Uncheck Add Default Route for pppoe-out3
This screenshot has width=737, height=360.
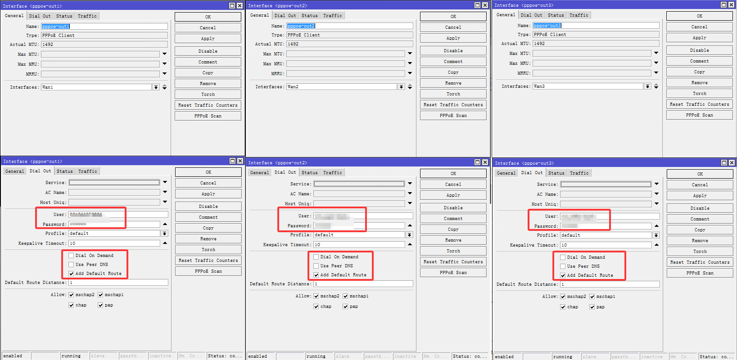pyautogui.click(x=563, y=275)
